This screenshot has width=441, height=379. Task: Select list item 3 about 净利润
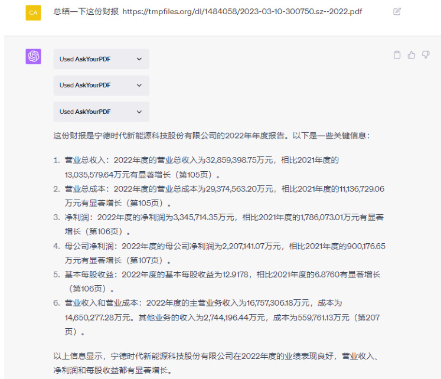pyautogui.click(x=224, y=224)
